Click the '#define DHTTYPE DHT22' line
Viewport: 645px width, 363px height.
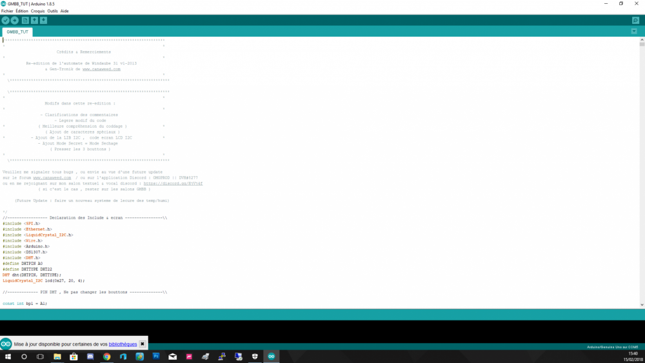27,270
